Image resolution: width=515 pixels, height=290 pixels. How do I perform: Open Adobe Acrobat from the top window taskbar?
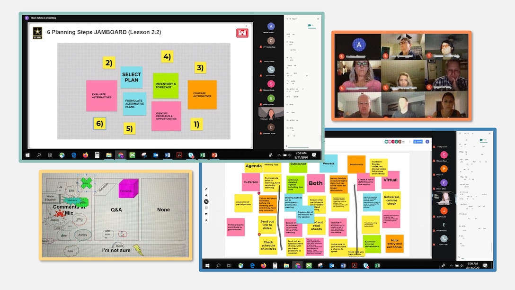[179, 155]
